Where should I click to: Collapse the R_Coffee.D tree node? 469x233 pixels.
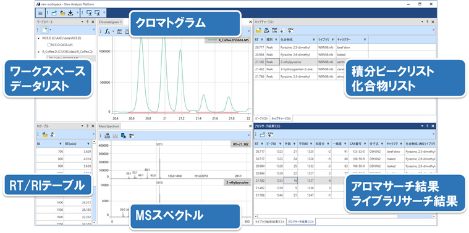(38, 51)
